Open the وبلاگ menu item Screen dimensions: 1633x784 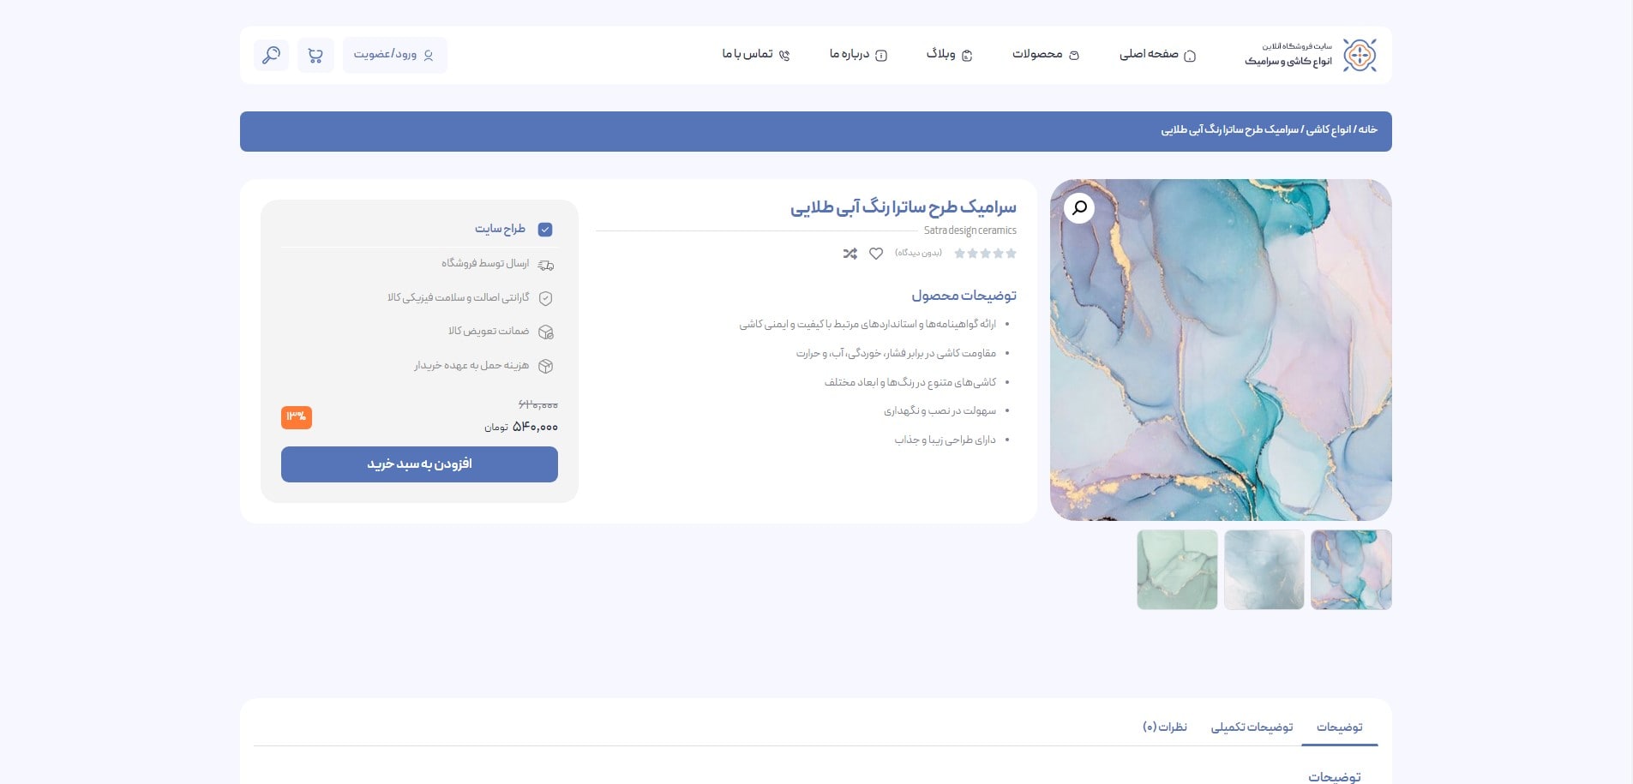click(946, 53)
